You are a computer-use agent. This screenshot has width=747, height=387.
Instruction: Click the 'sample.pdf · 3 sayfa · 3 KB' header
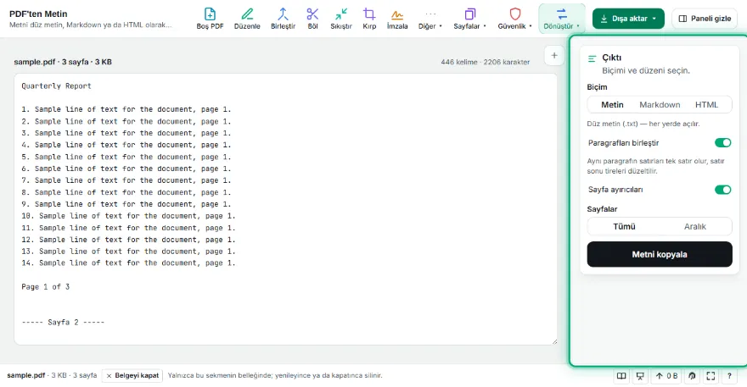point(63,62)
